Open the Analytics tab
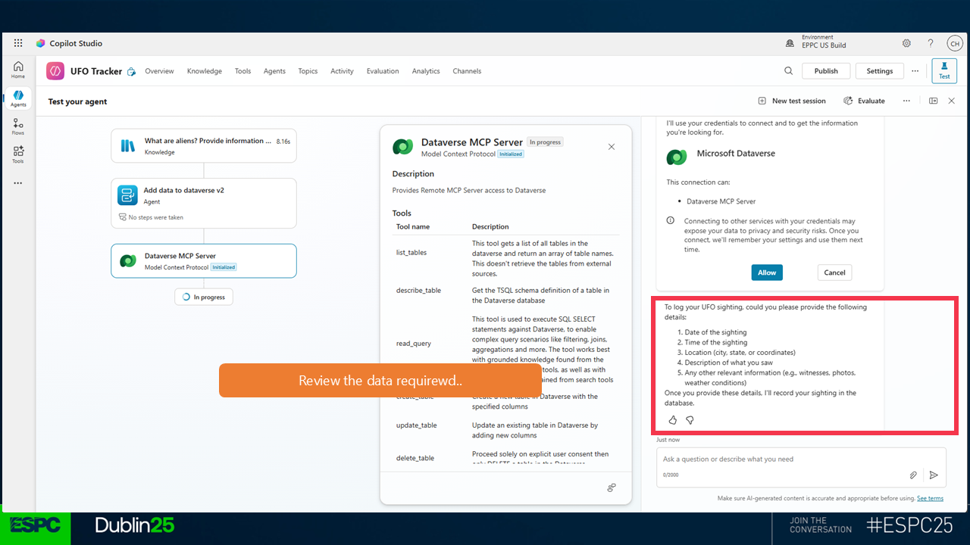 [426, 71]
